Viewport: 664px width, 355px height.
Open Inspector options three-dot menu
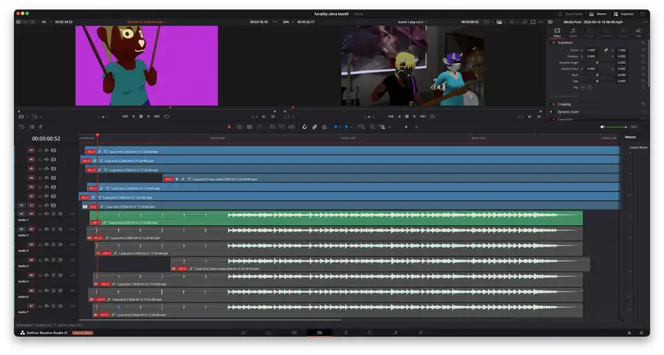point(645,22)
